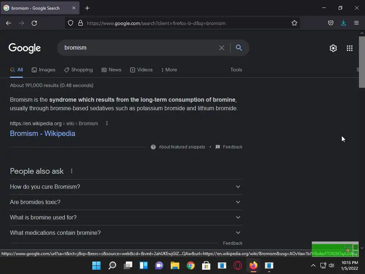The width and height of the screenshot is (365, 274).
Task: Expand 'How do you cure Bromism?'
Action: (126, 187)
